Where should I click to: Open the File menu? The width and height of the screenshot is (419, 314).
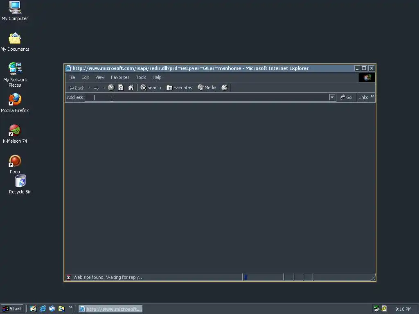72,77
